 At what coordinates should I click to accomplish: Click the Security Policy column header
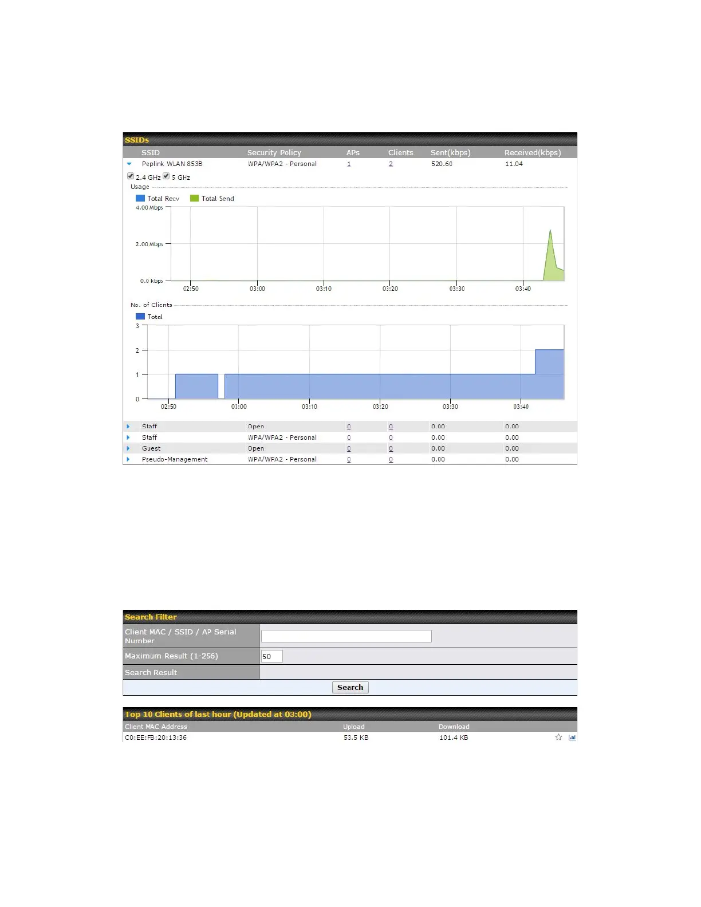pos(274,152)
